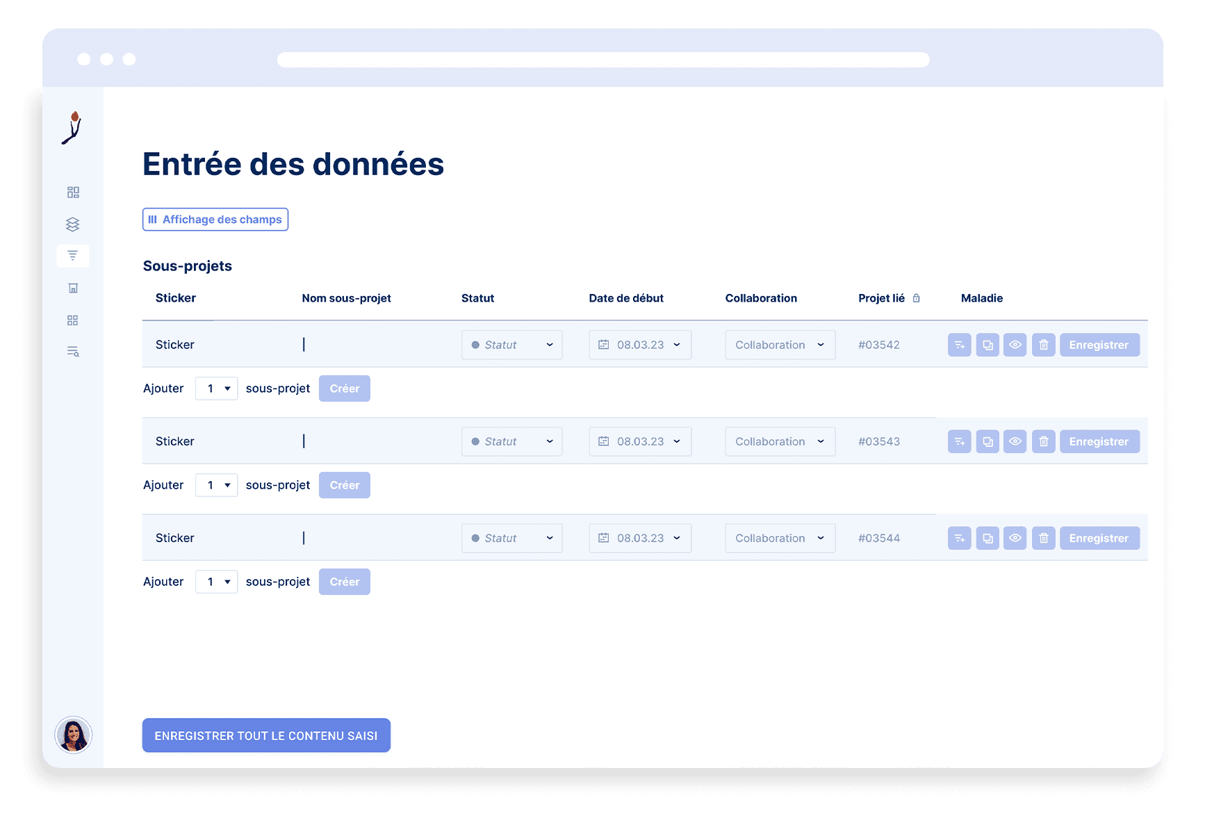
Task: Click the active filter icon in the sidebar
Action: coord(73,255)
